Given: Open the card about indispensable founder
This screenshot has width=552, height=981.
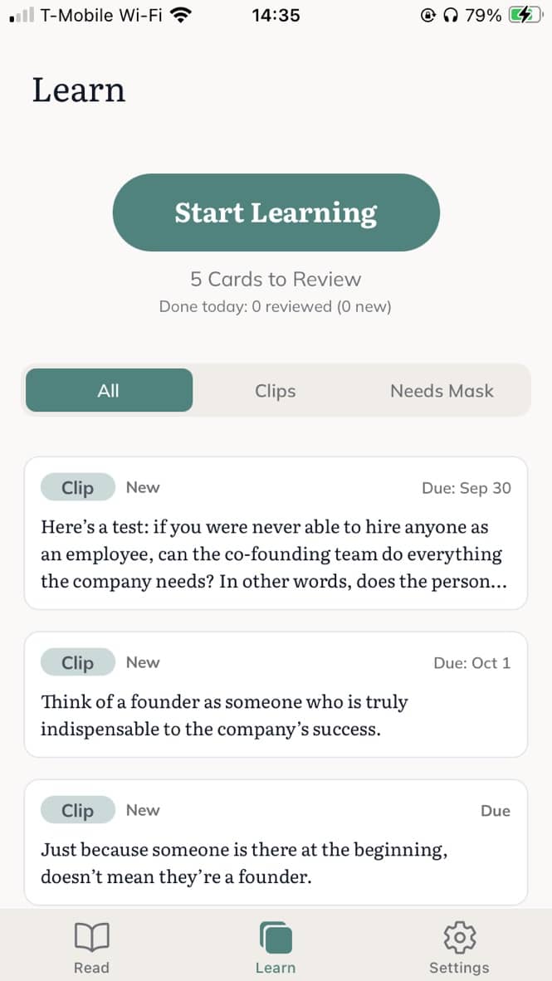Looking at the screenshot, I should 276,715.
